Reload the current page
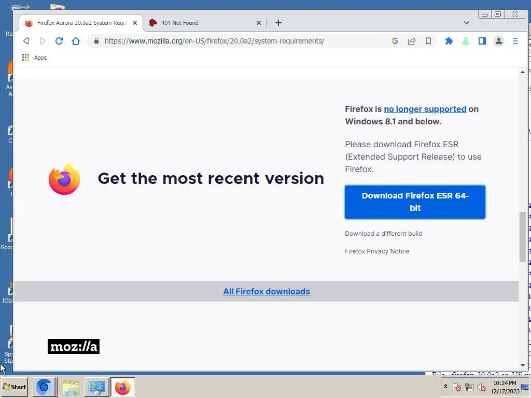The image size is (531, 398). coord(59,41)
